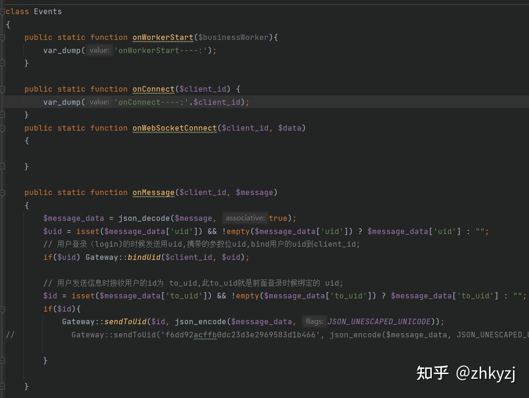
Task: Collapse the entire Events class fold region
Action: point(3,11)
